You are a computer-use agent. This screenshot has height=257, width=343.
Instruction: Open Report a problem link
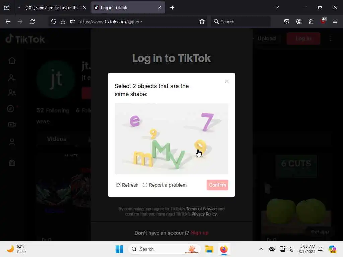pyautogui.click(x=165, y=185)
